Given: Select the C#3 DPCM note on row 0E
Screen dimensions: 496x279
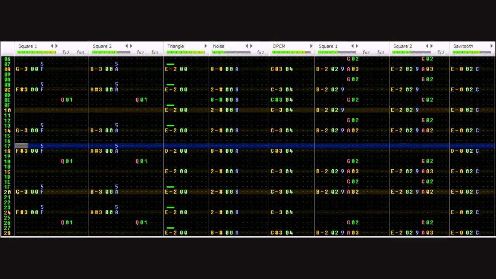Looking at the screenshot, I should (x=277, y=100).
